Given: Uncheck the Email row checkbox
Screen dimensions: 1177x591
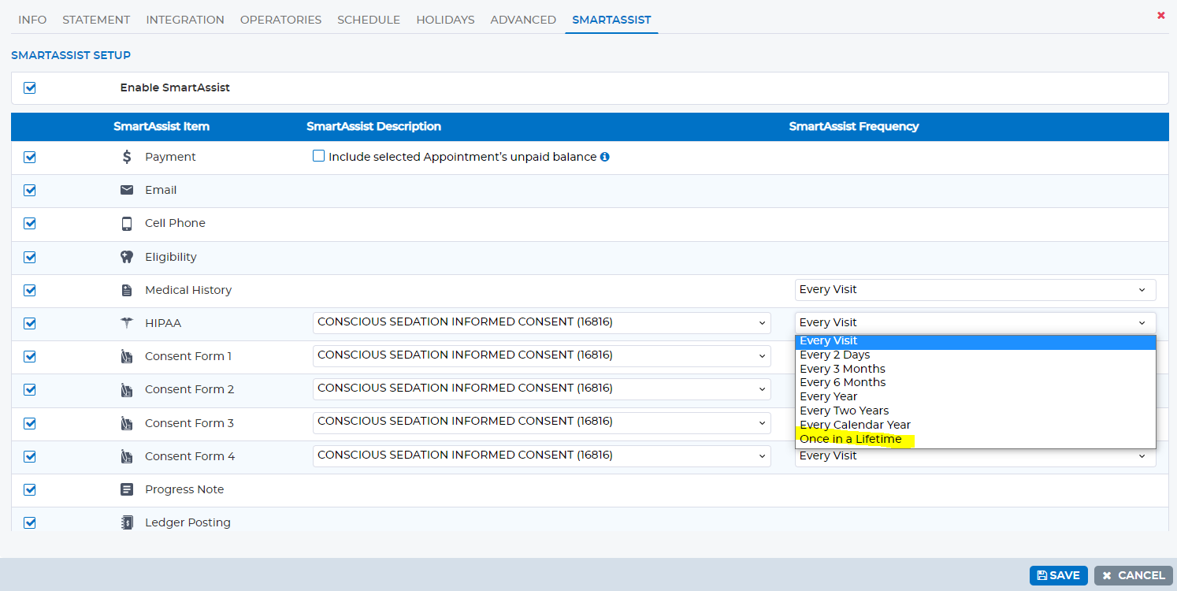Looking at the screenshot, I should click(x=30, y=190).
